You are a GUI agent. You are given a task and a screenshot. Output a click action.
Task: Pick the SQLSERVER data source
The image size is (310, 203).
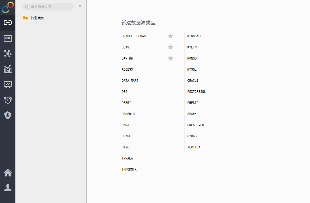pos(195,125)
